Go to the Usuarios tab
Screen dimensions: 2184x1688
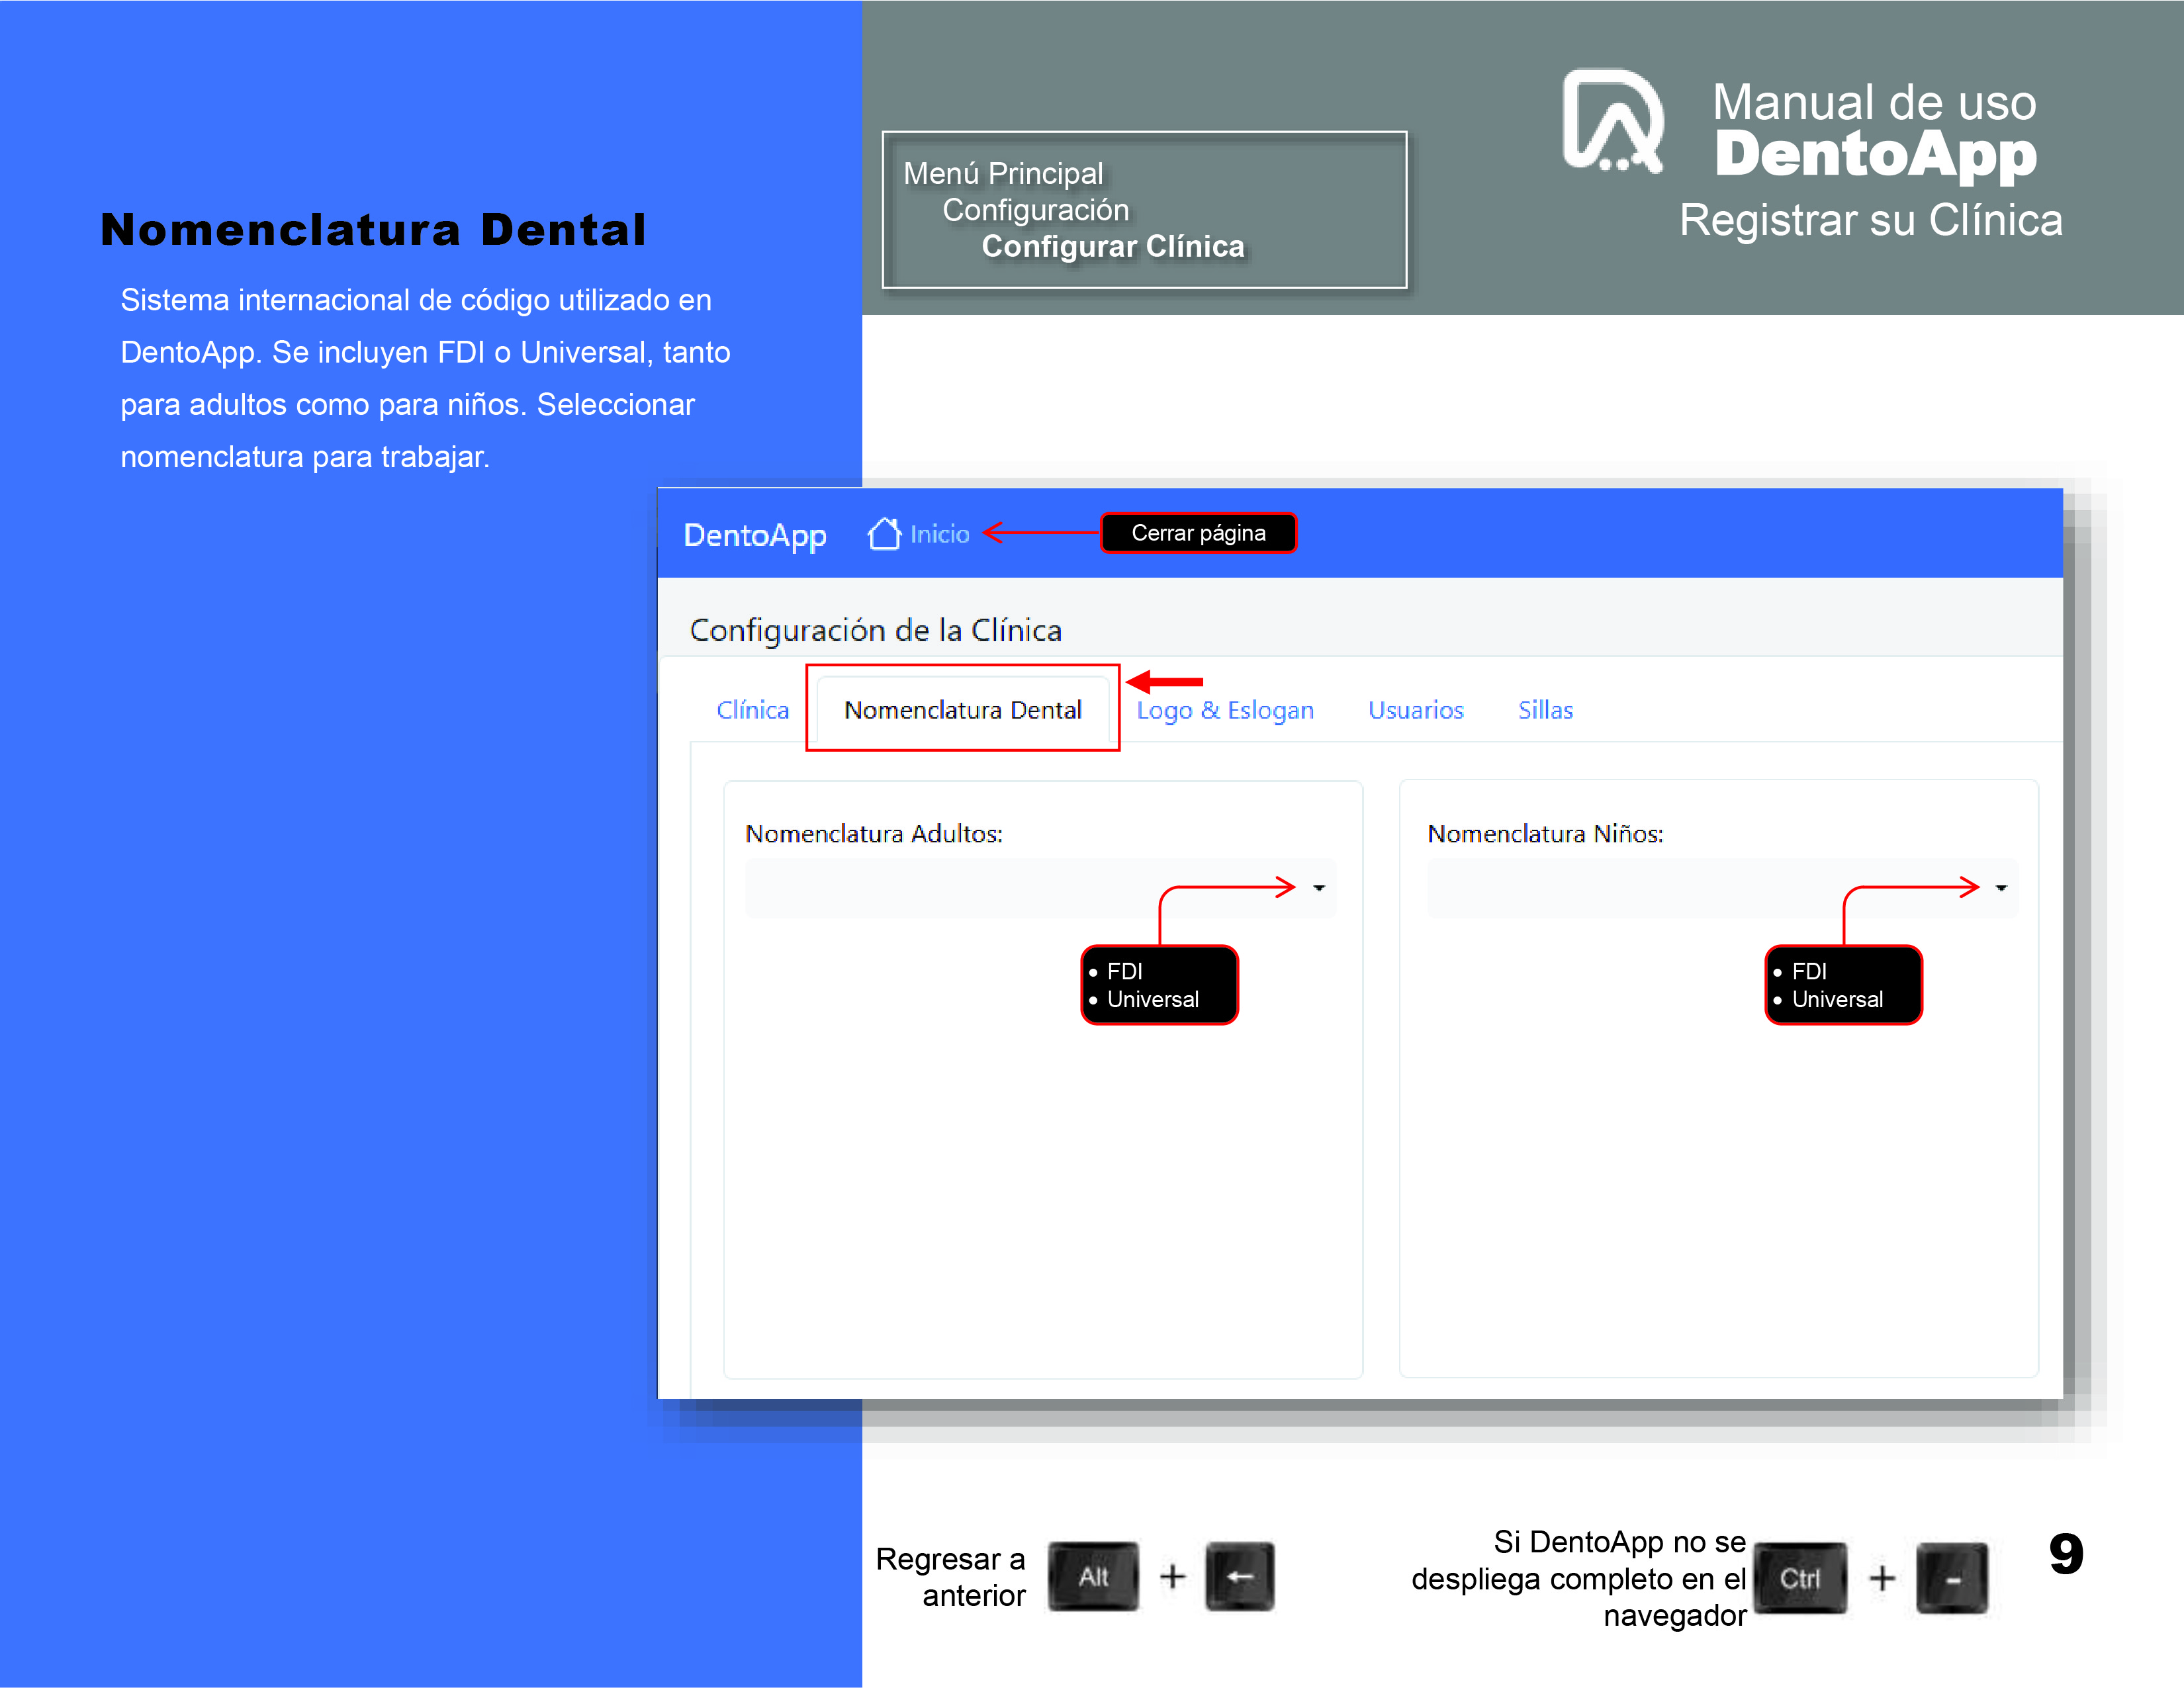(x=1416, y=710)
